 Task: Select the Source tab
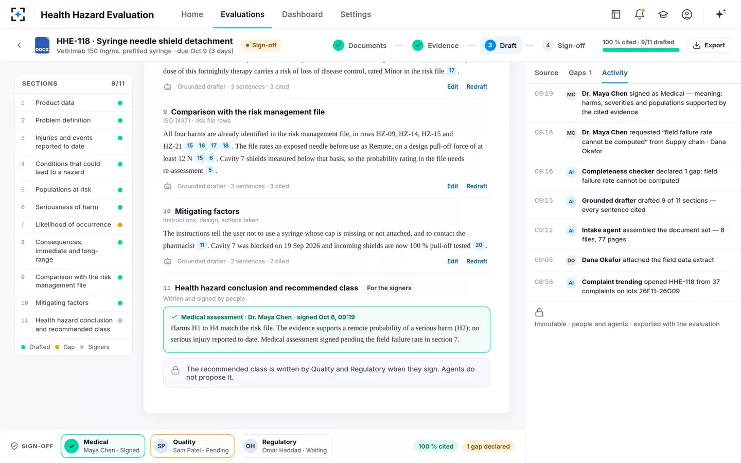tap(546, 73)
